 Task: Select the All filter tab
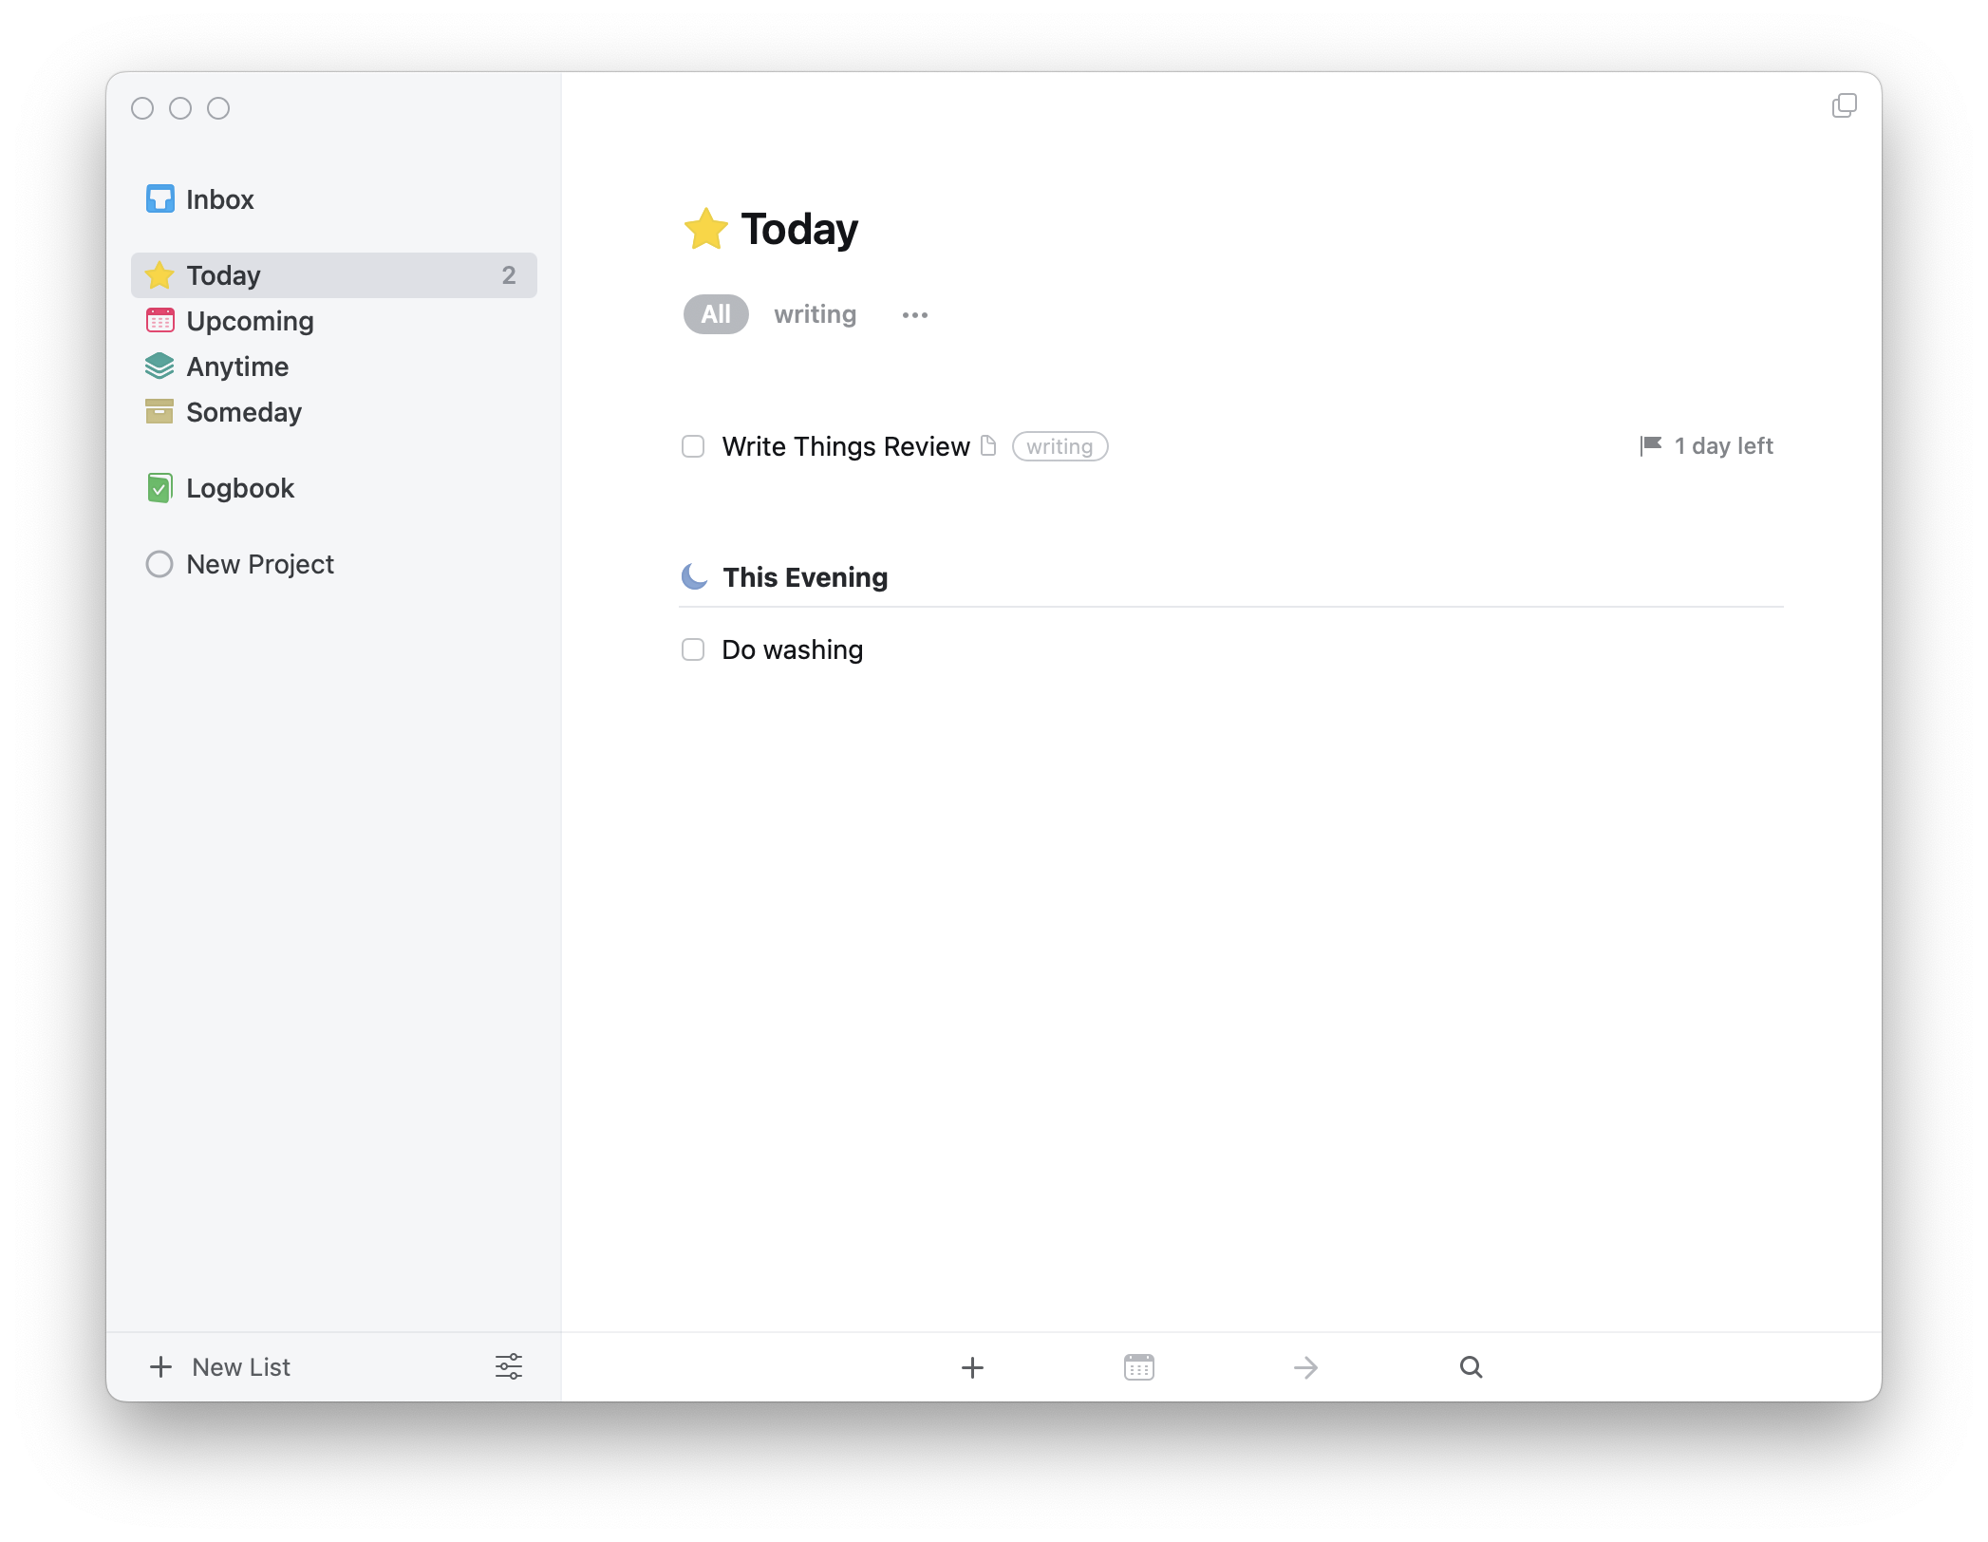pyautogui.click(x=717, y=313)
